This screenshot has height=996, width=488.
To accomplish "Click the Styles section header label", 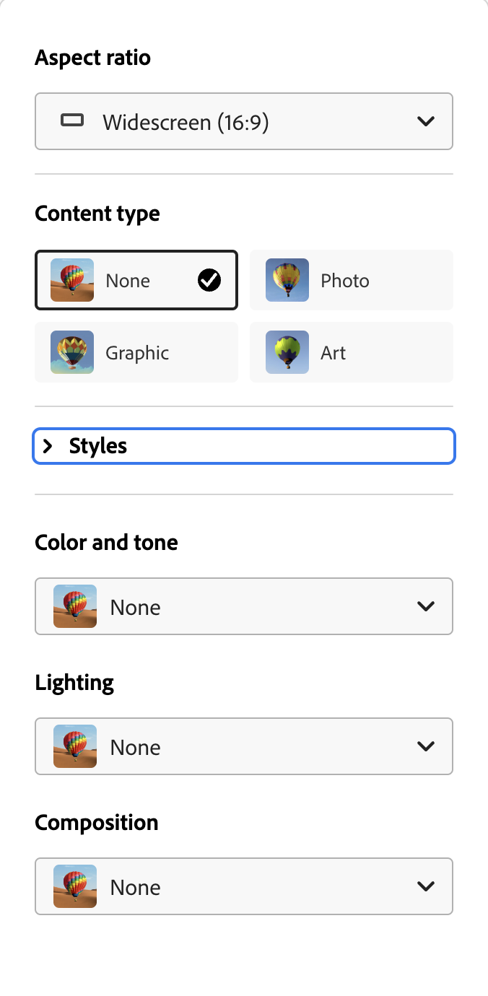I will click(x=98, y=446).
